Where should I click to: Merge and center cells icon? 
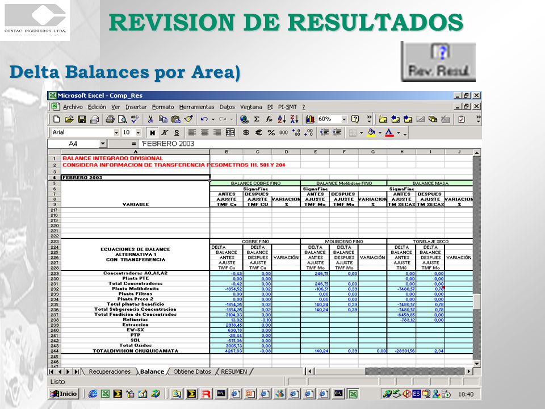230,132
